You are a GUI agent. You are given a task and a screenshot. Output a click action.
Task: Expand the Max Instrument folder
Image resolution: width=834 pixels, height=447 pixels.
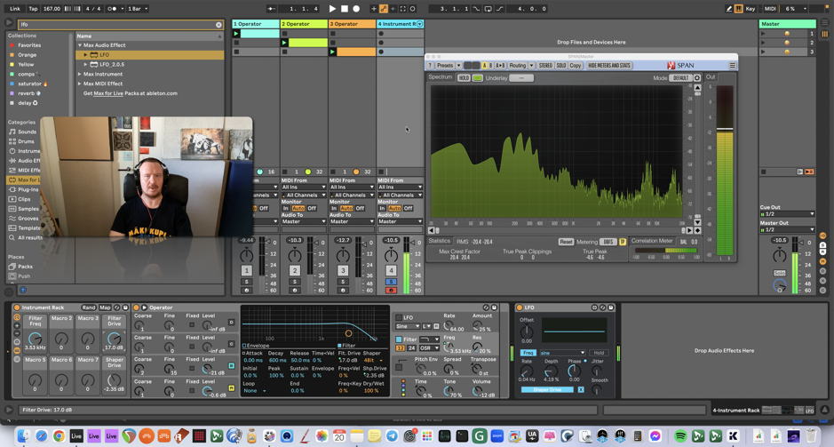pos(80,74)
